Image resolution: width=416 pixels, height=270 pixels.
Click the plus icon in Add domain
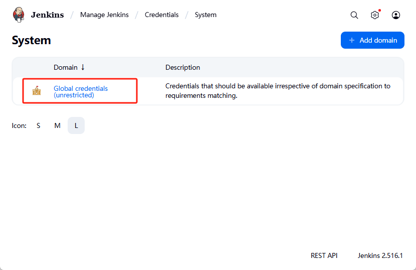[x=352, y=40]
